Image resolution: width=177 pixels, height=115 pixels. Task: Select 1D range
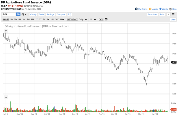12,19
